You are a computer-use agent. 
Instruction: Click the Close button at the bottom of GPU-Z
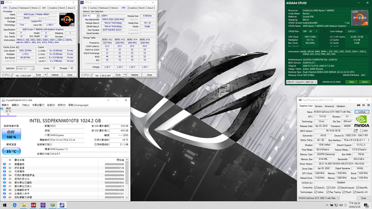click(363, 198)
